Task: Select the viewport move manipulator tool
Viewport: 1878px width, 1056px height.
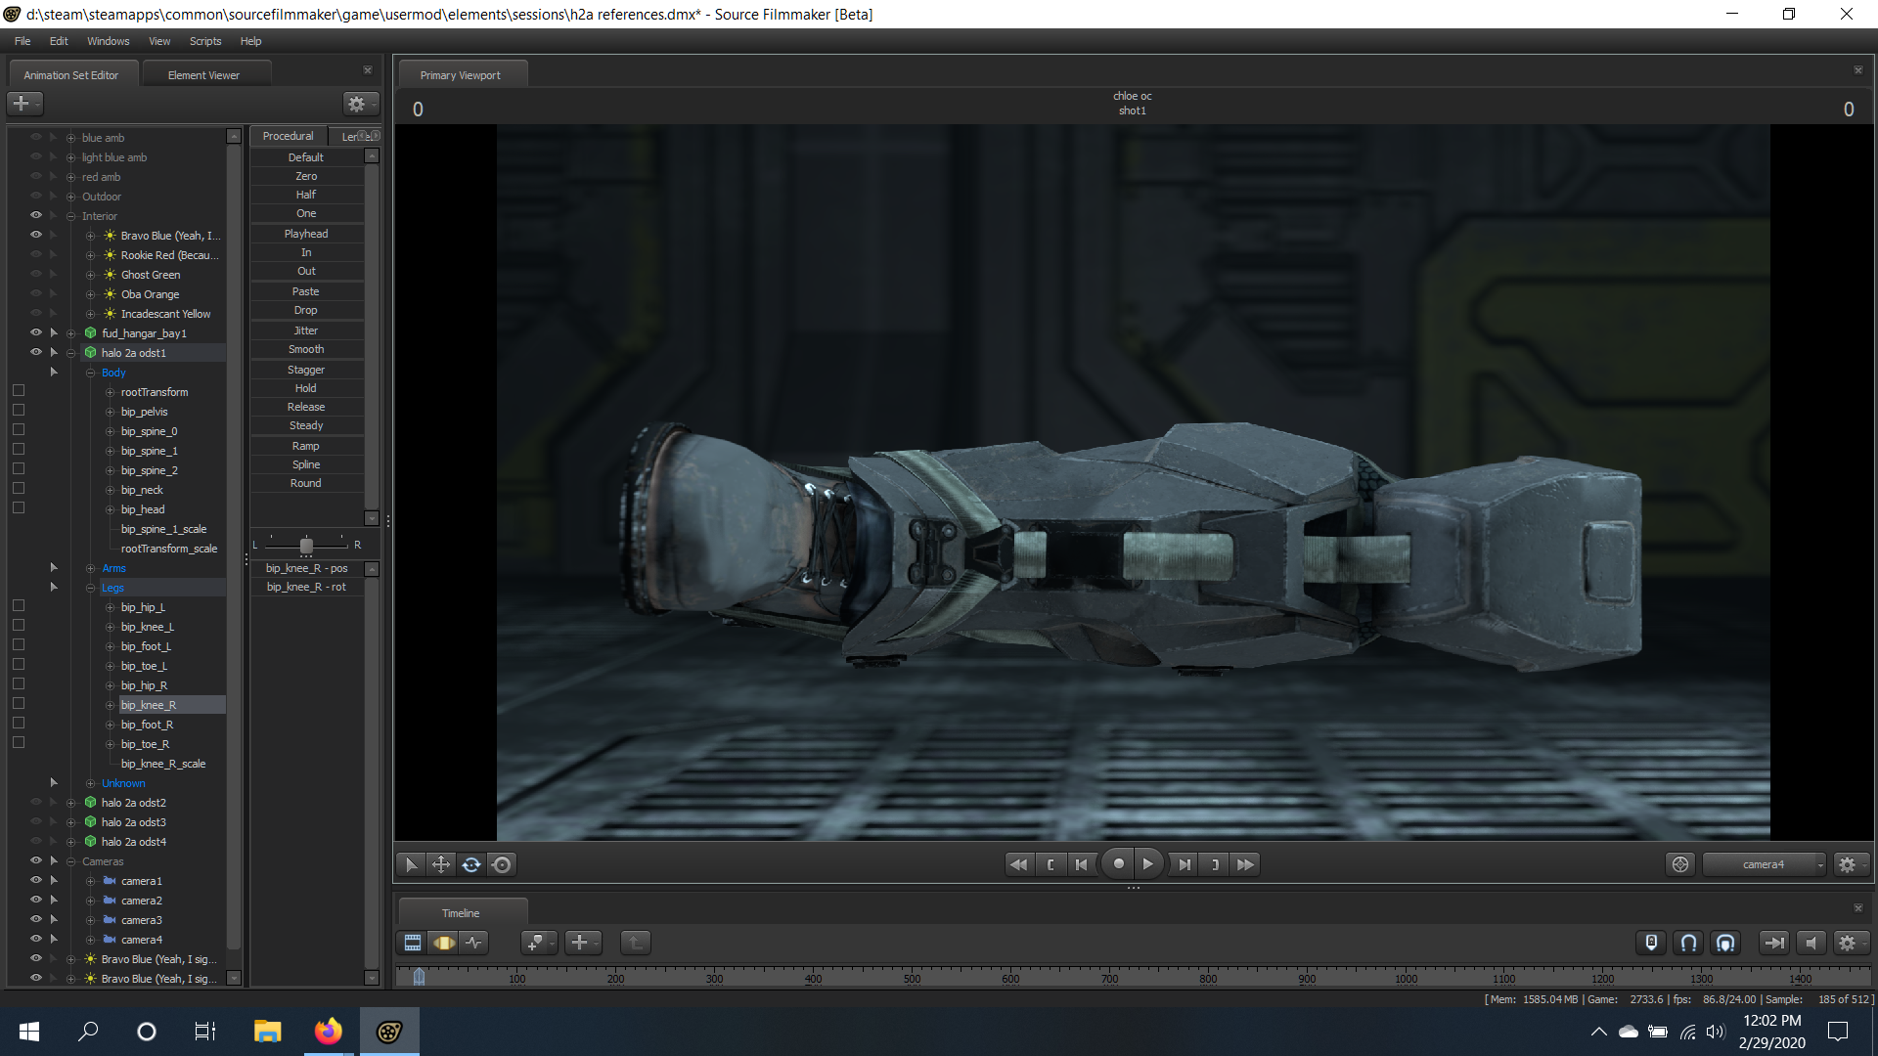Action: click(441, 864)
